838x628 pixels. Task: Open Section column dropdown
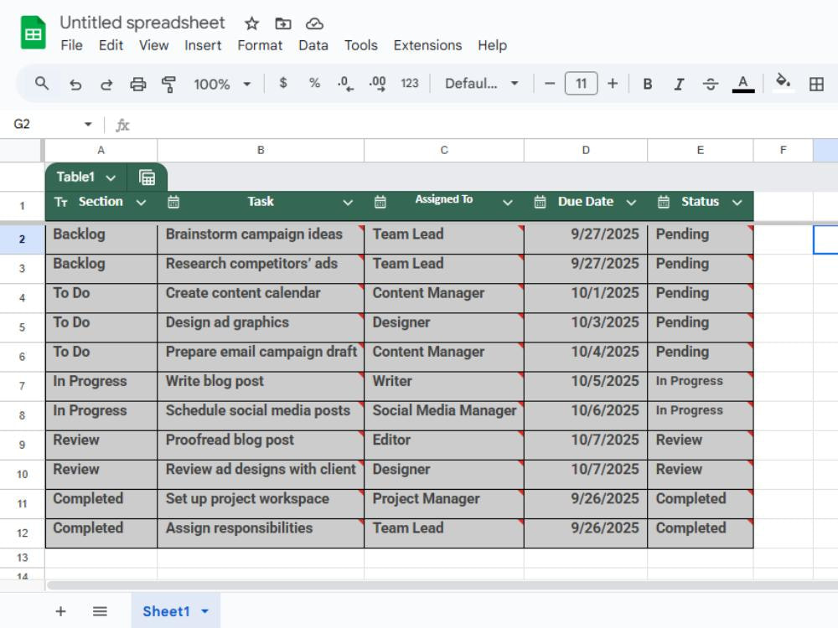tap(141, 203)
